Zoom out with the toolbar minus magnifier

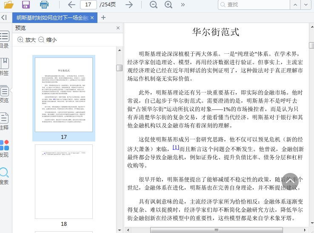point(154,5)
